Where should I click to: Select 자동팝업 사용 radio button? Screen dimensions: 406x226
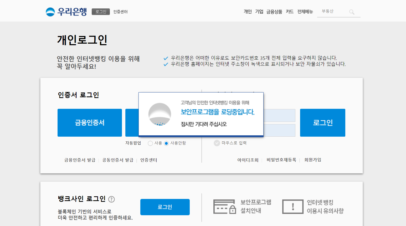click(x=150, y=143)
